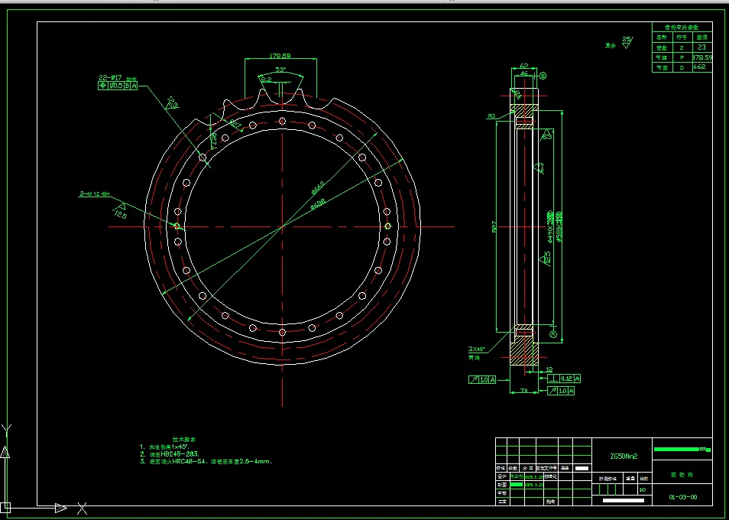Select the 62 width dimension text
This screenshot has height=520, width=729.
click(524, 66)
